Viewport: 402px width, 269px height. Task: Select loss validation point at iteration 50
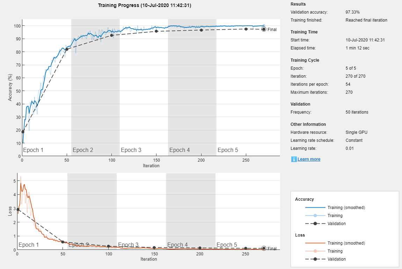click(x=63, y=242)
